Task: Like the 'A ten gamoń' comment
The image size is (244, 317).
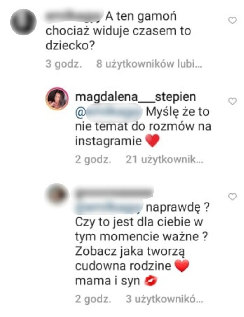Action: point(232,21)
